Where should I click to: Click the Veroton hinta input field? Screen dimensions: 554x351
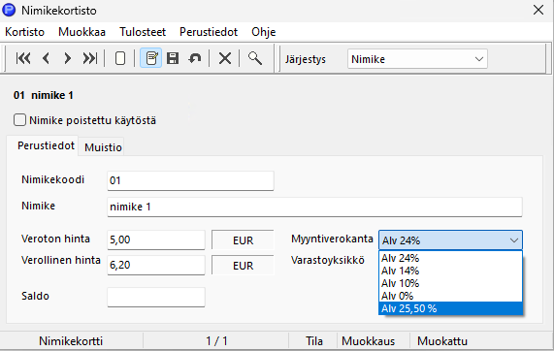tap(156, 239)
